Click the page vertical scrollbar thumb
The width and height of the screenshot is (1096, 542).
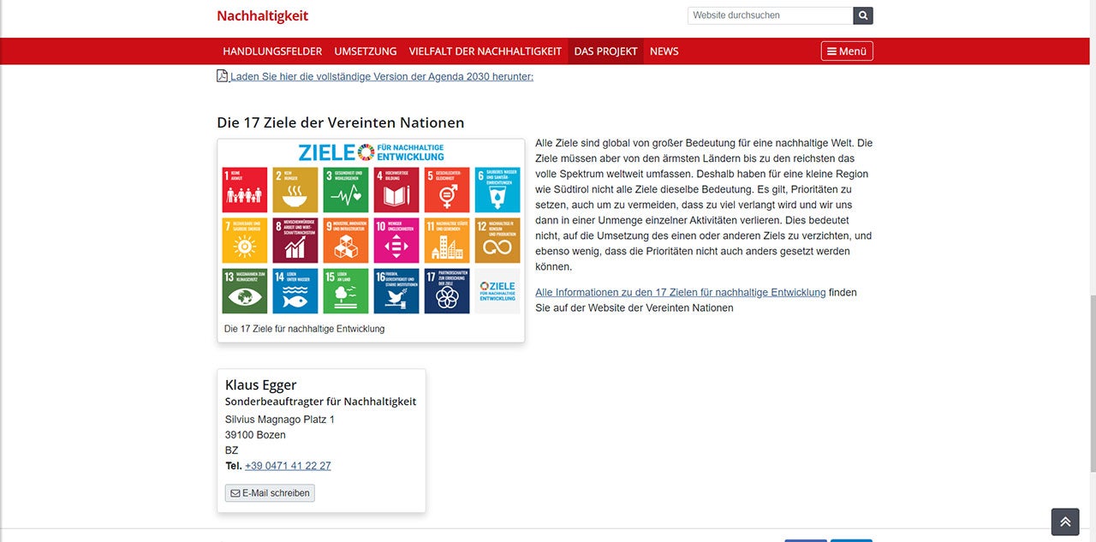point(1092,383)
